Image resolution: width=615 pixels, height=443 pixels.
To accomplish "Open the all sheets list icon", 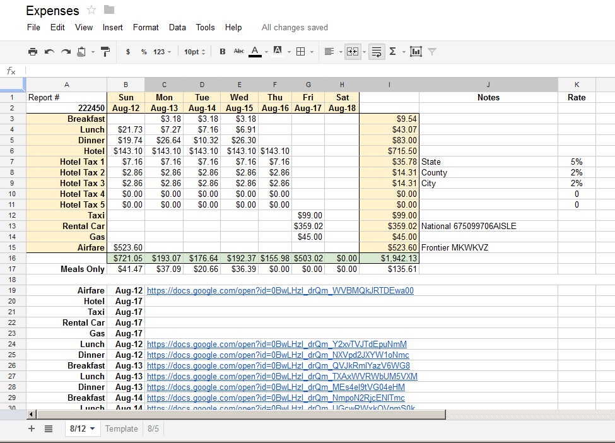I will pos(49,428).
